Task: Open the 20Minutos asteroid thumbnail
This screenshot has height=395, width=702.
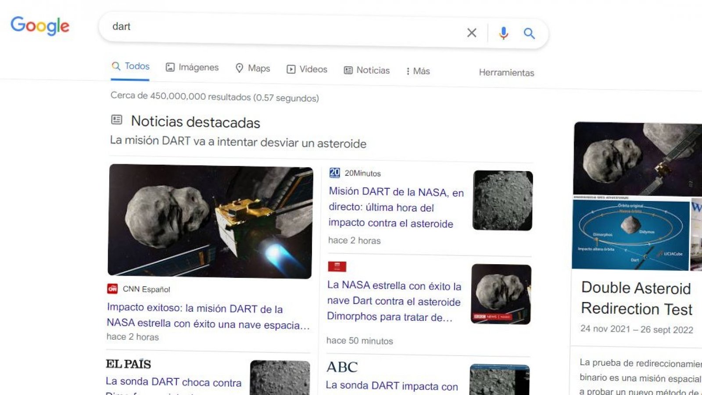Action: 503,201
